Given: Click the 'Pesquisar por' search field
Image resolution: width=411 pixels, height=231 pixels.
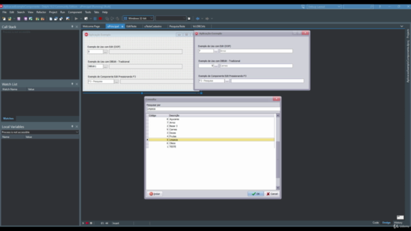Looking at the screenshot, I should tap(213, 108).
